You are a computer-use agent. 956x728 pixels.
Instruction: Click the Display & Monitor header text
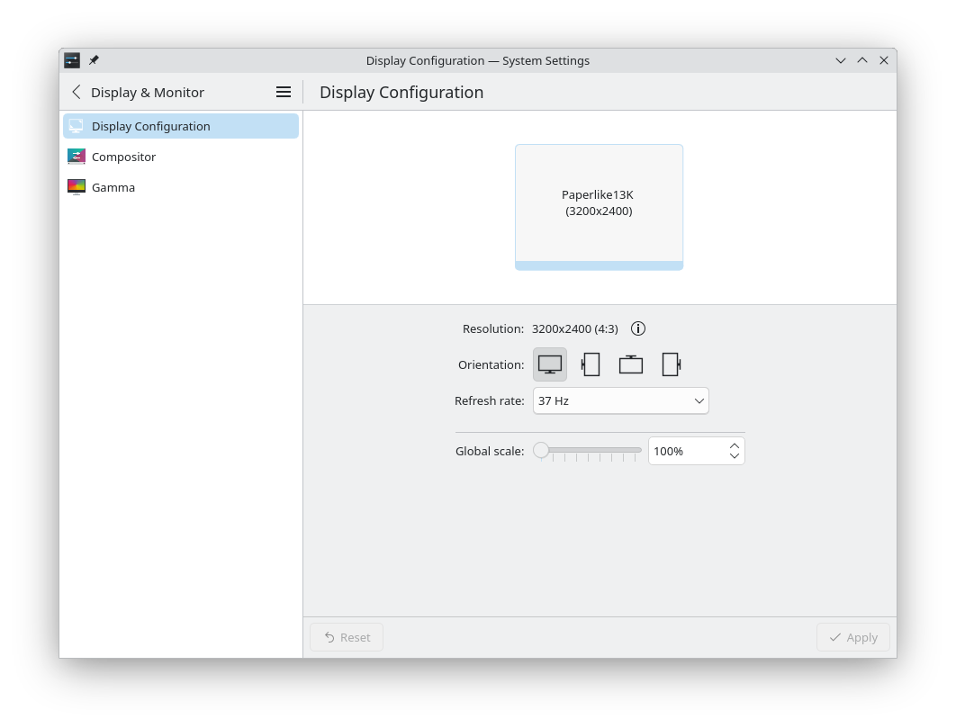148,93
